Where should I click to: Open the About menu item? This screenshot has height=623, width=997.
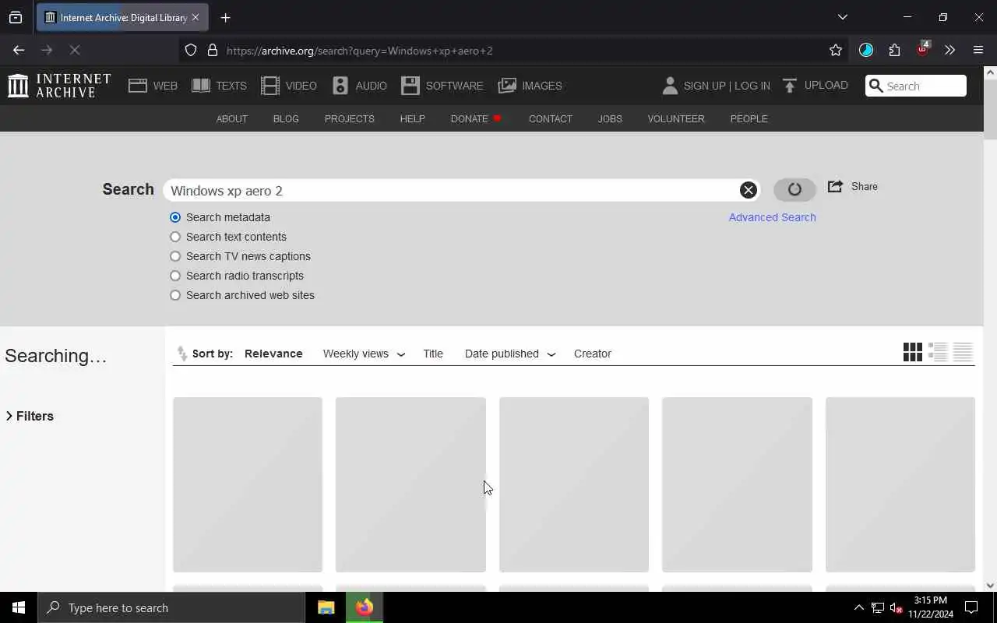coord(231,118)
